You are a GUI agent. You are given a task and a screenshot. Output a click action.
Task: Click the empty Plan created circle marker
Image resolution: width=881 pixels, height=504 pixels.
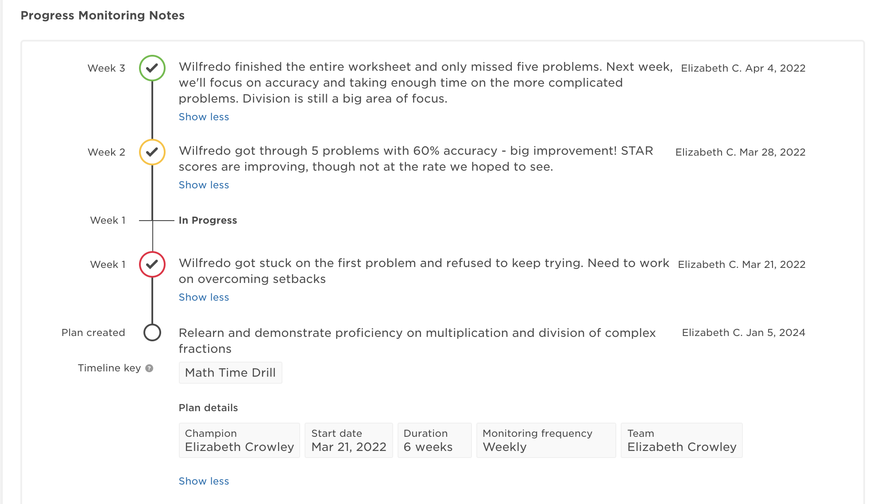[x=152, y=332]
